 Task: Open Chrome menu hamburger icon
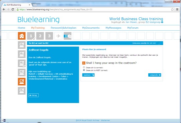(x=177, y=9)
